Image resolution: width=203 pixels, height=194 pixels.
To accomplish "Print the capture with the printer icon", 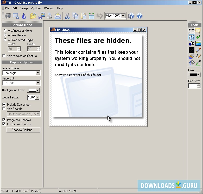I will (x=50, y=16).
